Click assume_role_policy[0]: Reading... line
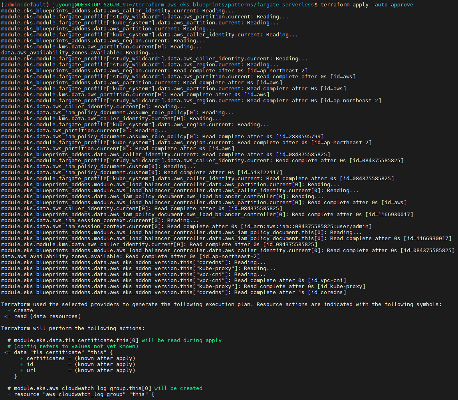The image size is (458, 400). click(118, 113)
